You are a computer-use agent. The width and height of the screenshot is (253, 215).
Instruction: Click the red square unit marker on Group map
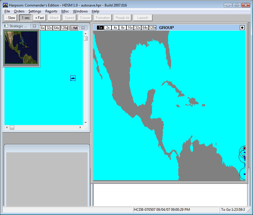[x=244, y=148]
